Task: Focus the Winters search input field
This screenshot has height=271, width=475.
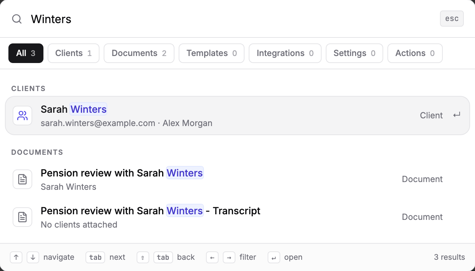Action: pyautogui.click(x=231, y=19)
